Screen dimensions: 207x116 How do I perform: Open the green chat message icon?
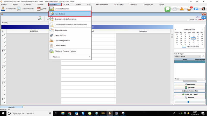[x=168, y=9]
